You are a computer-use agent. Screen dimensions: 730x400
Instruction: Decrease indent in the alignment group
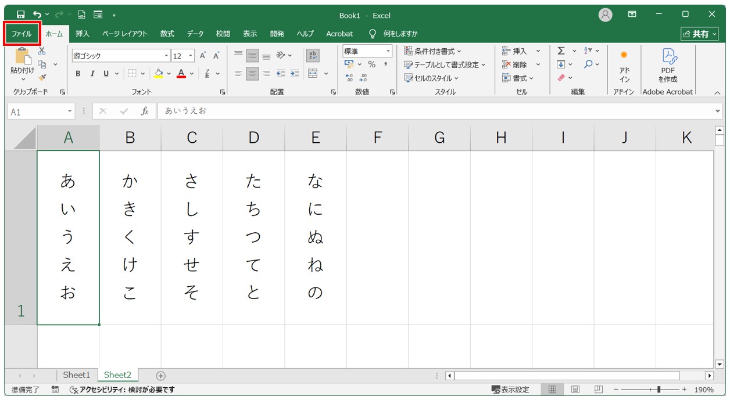click(x=281, y=74)
